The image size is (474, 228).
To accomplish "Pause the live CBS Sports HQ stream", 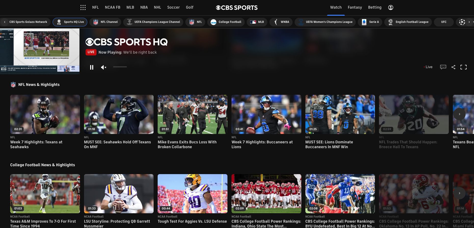I will point(92,67).
